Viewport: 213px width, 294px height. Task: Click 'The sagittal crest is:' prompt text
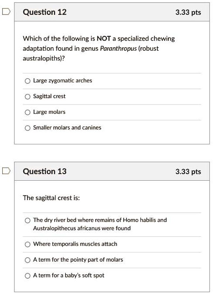click(x=51, y=198)
